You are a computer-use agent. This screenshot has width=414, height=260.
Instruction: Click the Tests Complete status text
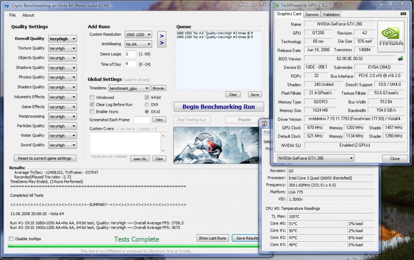coord(137,239)
